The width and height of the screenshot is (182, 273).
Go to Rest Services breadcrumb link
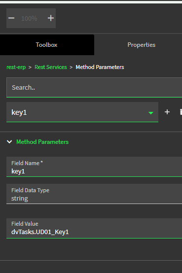pyautogui.click(x=50, y=67)
